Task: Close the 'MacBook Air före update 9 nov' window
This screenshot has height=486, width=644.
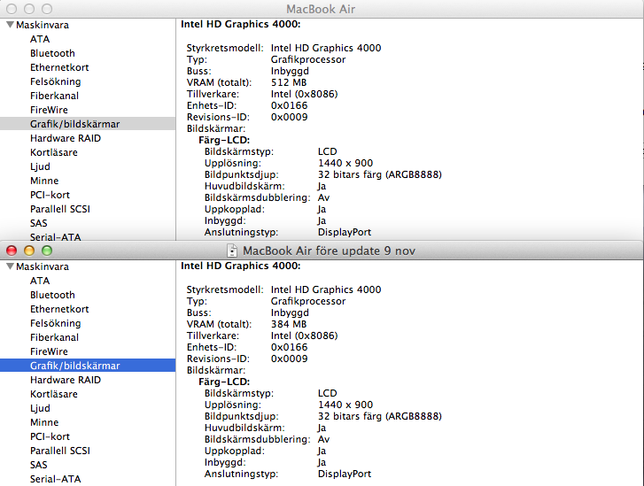Action: point(12,251)
